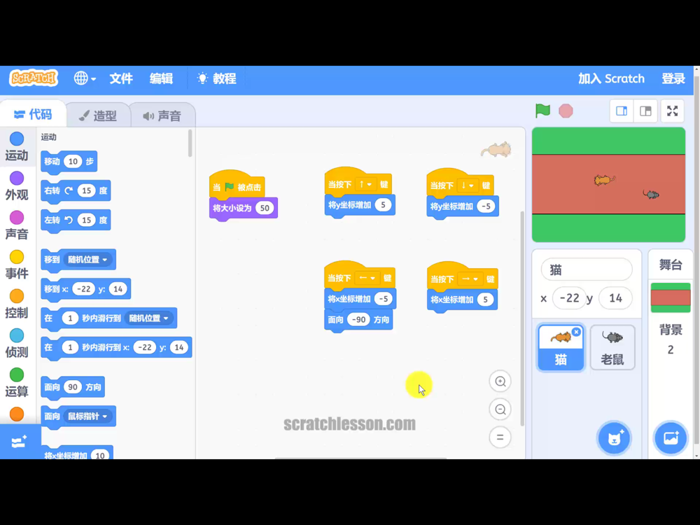
Task: Delete the 猫 sprite with x icon
Action: coord(576,332)
